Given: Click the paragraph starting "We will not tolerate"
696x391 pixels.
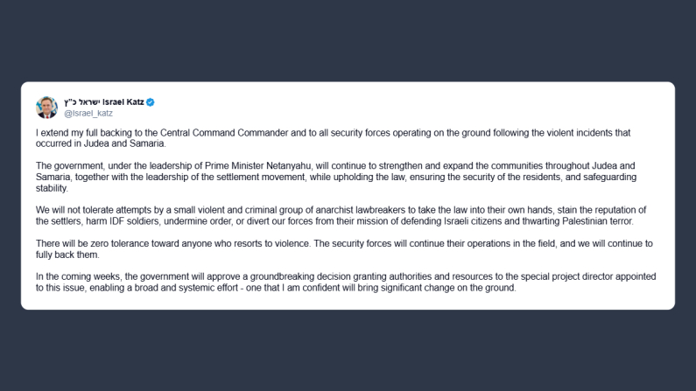Looking at the screenshot, I should [333, 215].
